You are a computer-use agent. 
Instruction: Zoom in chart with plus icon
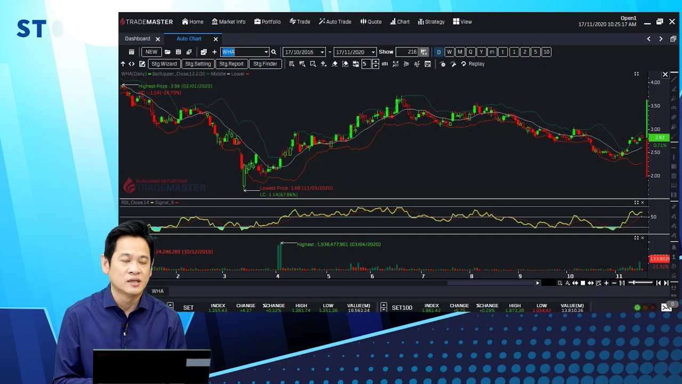pyautogui.click(x=606, y=283)
